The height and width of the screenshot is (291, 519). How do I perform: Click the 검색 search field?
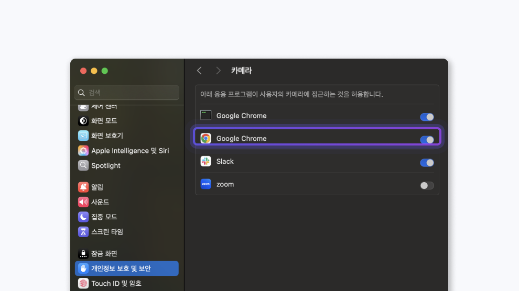[x=127, y=93]
